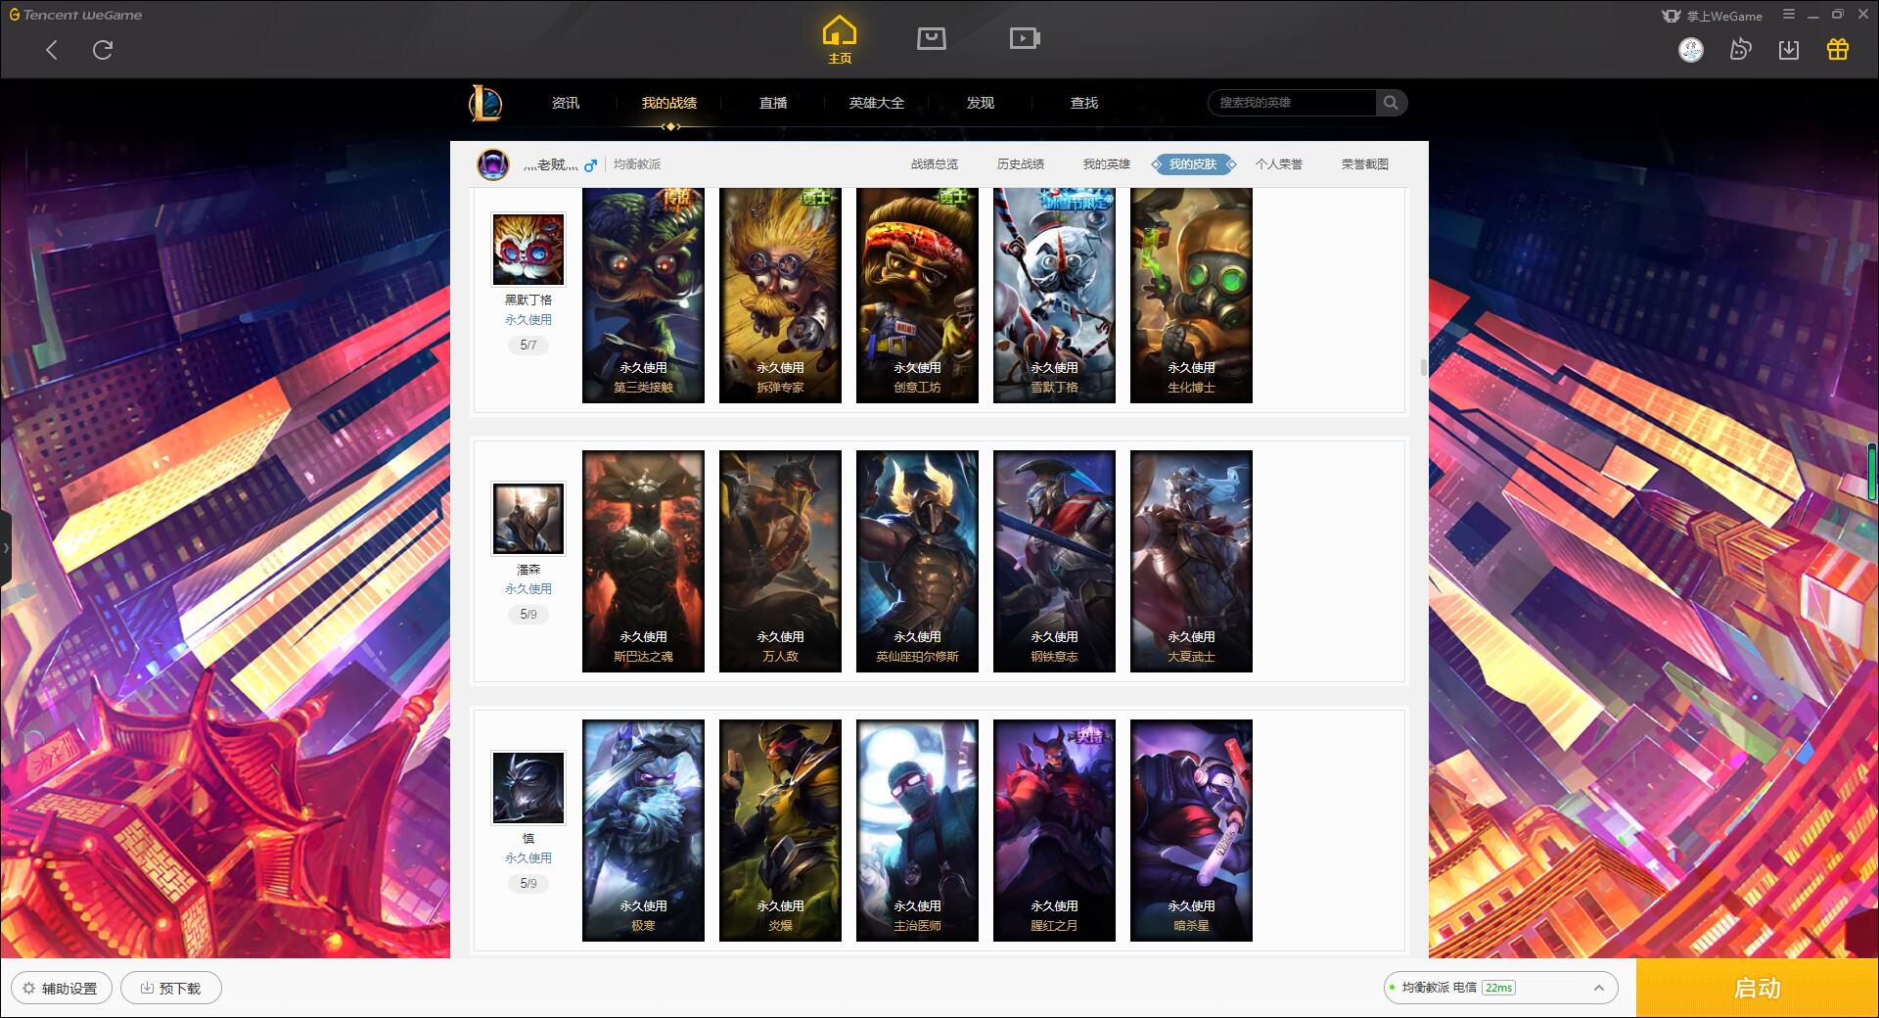Open the 英仙座珀尔修斯 skin card
Viewport: 1879px width, 1018px height.
pos(917,561)
